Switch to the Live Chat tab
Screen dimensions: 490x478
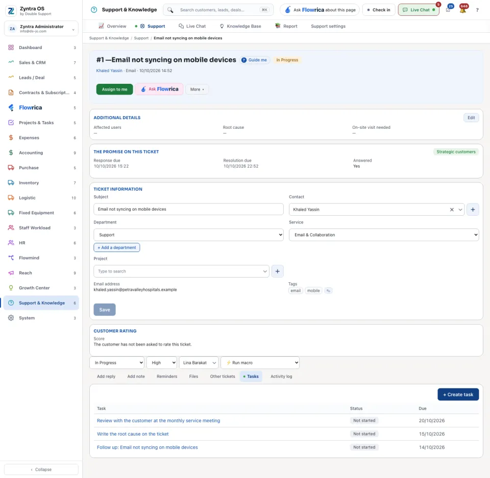[x=192, y=26]
